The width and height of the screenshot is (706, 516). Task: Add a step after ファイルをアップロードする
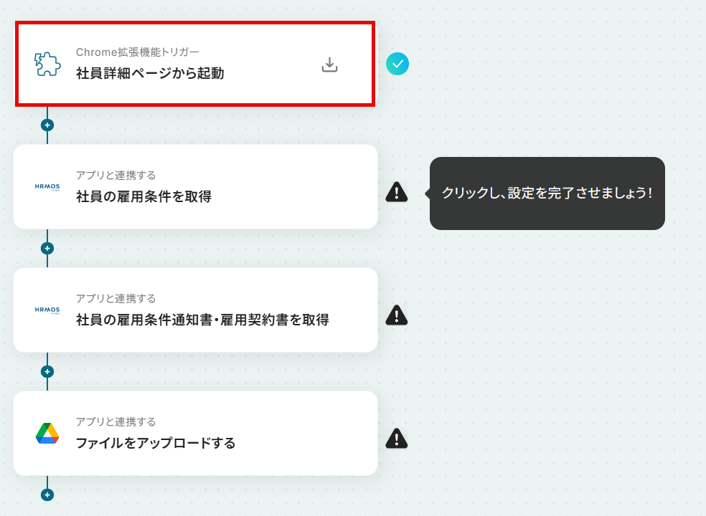tap(47, 494)
